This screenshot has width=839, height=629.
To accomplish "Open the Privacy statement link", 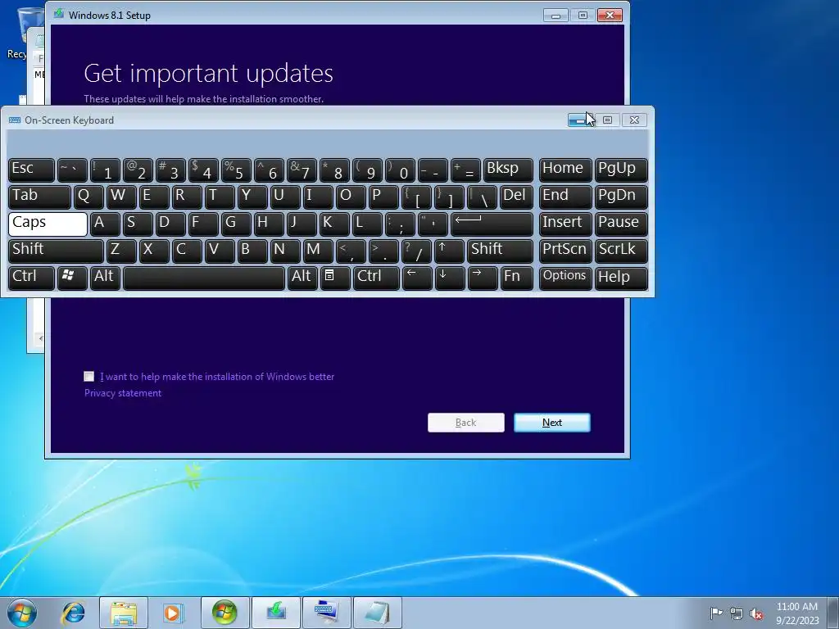I will [x=123, y=393].
